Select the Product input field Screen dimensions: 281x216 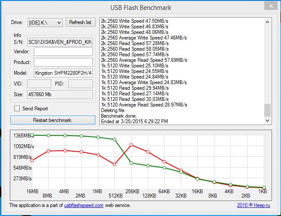pyautogui.click(x=63, y=62)
